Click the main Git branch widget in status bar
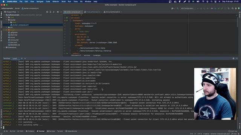241x135 pixels. point(234,134)
